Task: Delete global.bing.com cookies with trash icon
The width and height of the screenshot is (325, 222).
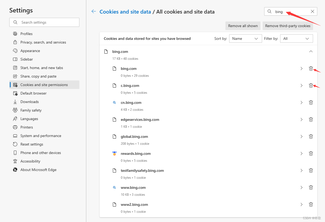Action: [x=311, y=136]
